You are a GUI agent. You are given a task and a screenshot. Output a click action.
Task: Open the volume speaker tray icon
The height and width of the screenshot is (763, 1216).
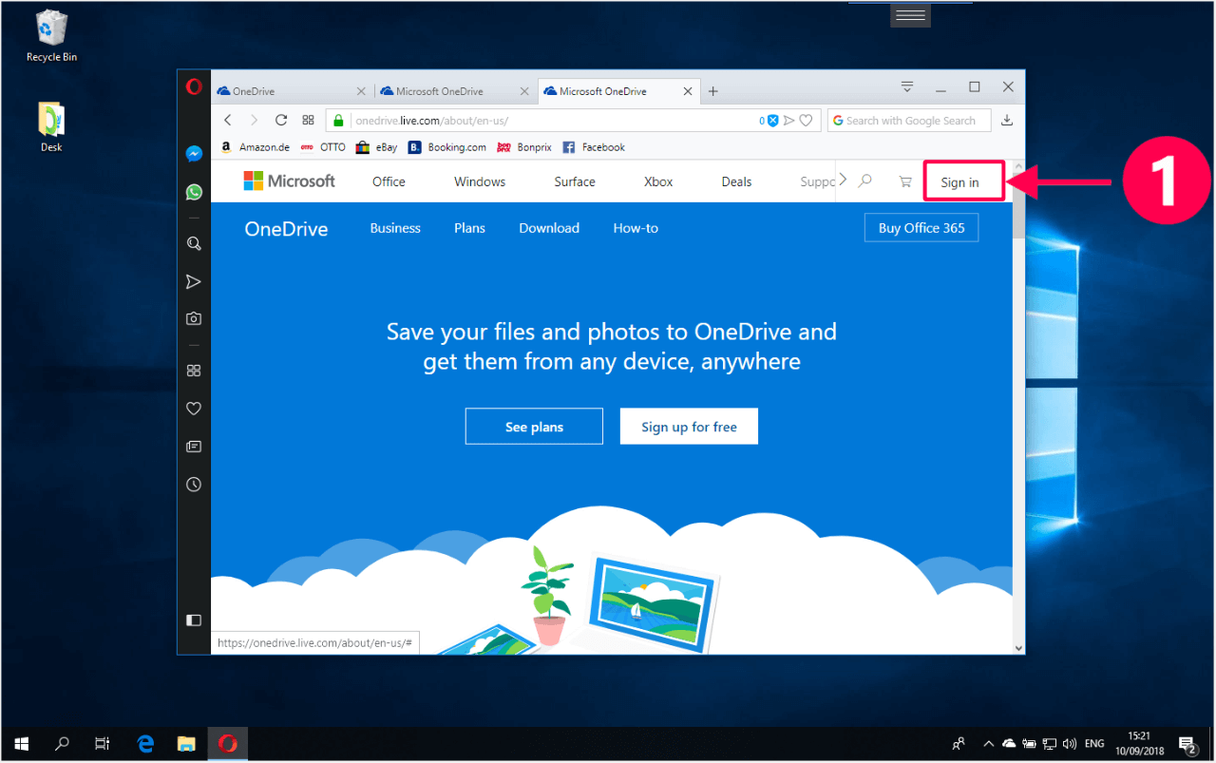(x=1070, y=744)
